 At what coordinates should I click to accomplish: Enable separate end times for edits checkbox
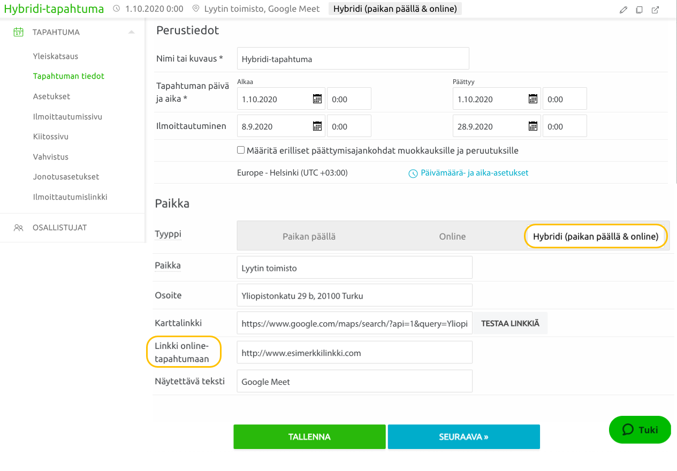241,150
